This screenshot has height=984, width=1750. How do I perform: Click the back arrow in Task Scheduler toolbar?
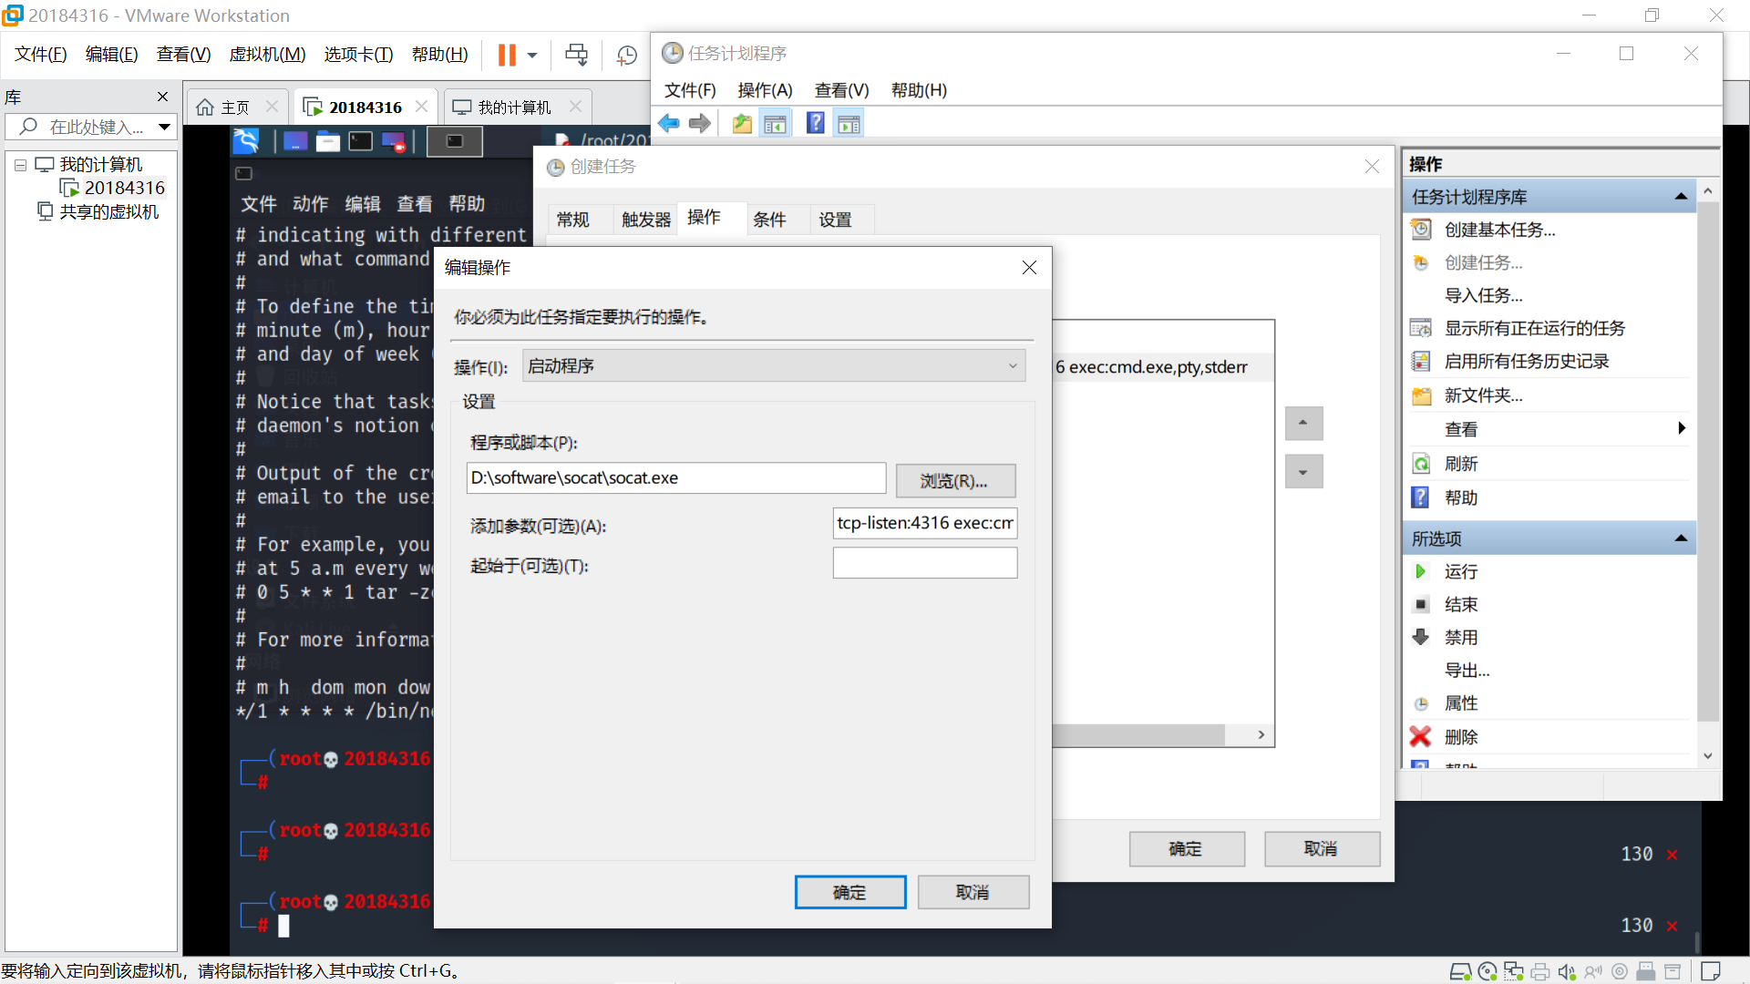pyautogui.click(x=668, y=124)
